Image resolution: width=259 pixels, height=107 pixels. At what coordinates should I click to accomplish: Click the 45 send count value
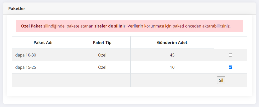coord(172,55)
